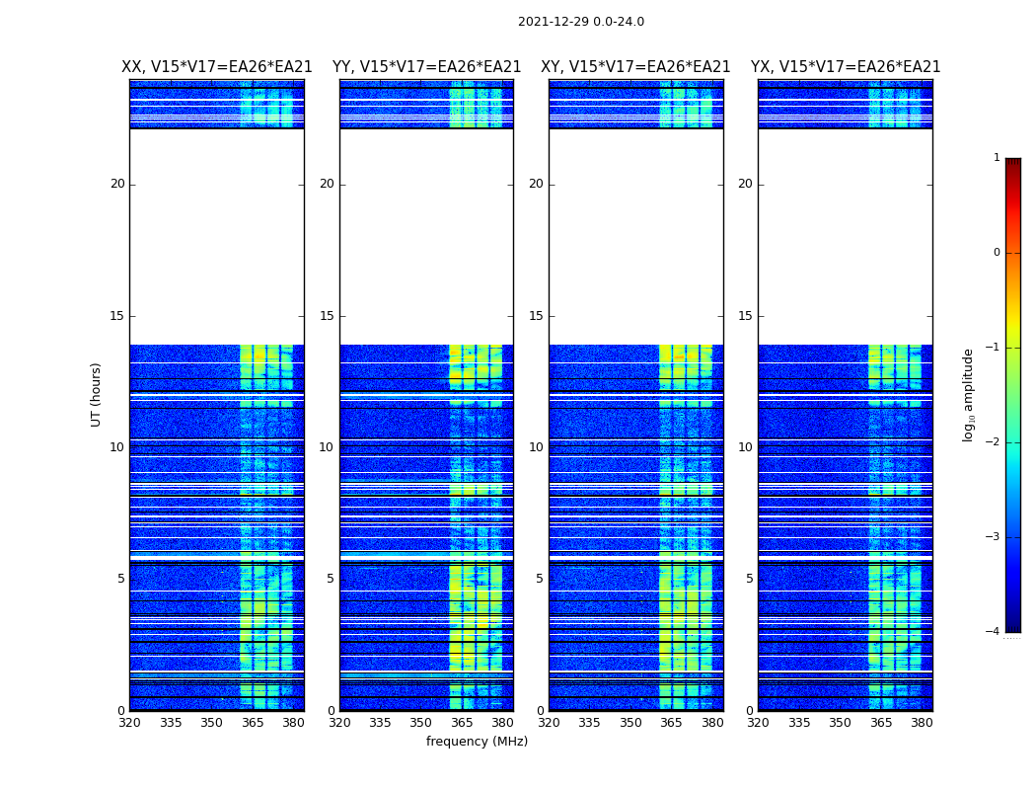Click the 20 hour tick of YY panel
Image resolution: width=1036 pixels, height=790 pixels.
coord(327,184)
